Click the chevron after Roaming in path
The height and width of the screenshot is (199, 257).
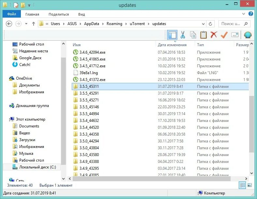click(x=126, y=24)
